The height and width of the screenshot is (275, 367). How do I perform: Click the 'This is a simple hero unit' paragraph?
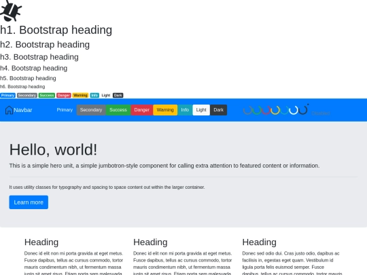(164, 166)
